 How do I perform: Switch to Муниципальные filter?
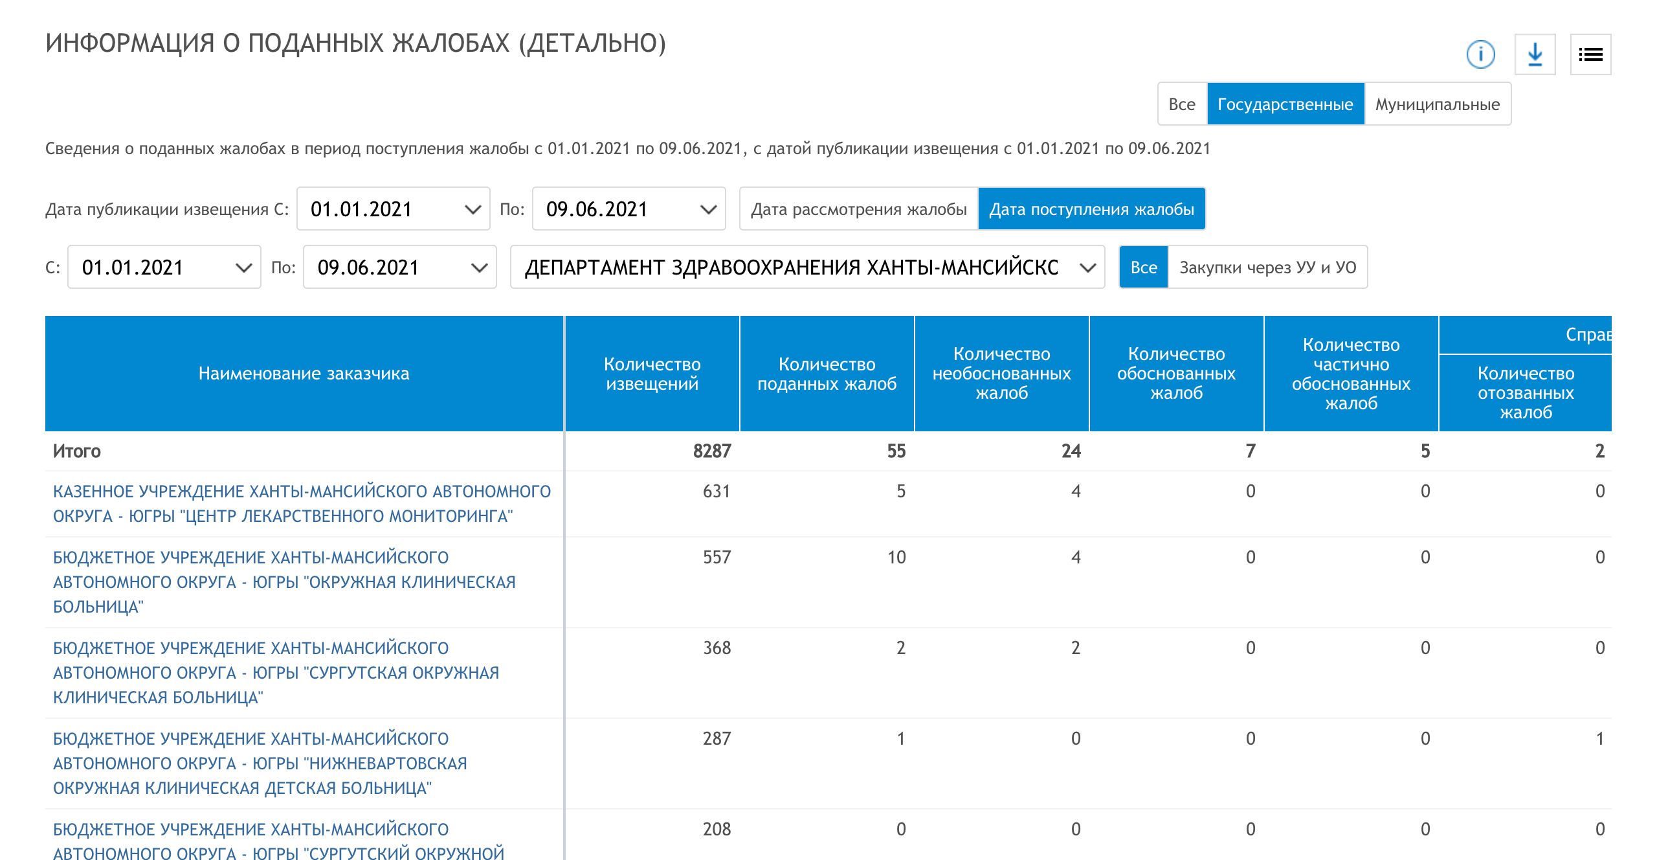tap(1438, 104)
